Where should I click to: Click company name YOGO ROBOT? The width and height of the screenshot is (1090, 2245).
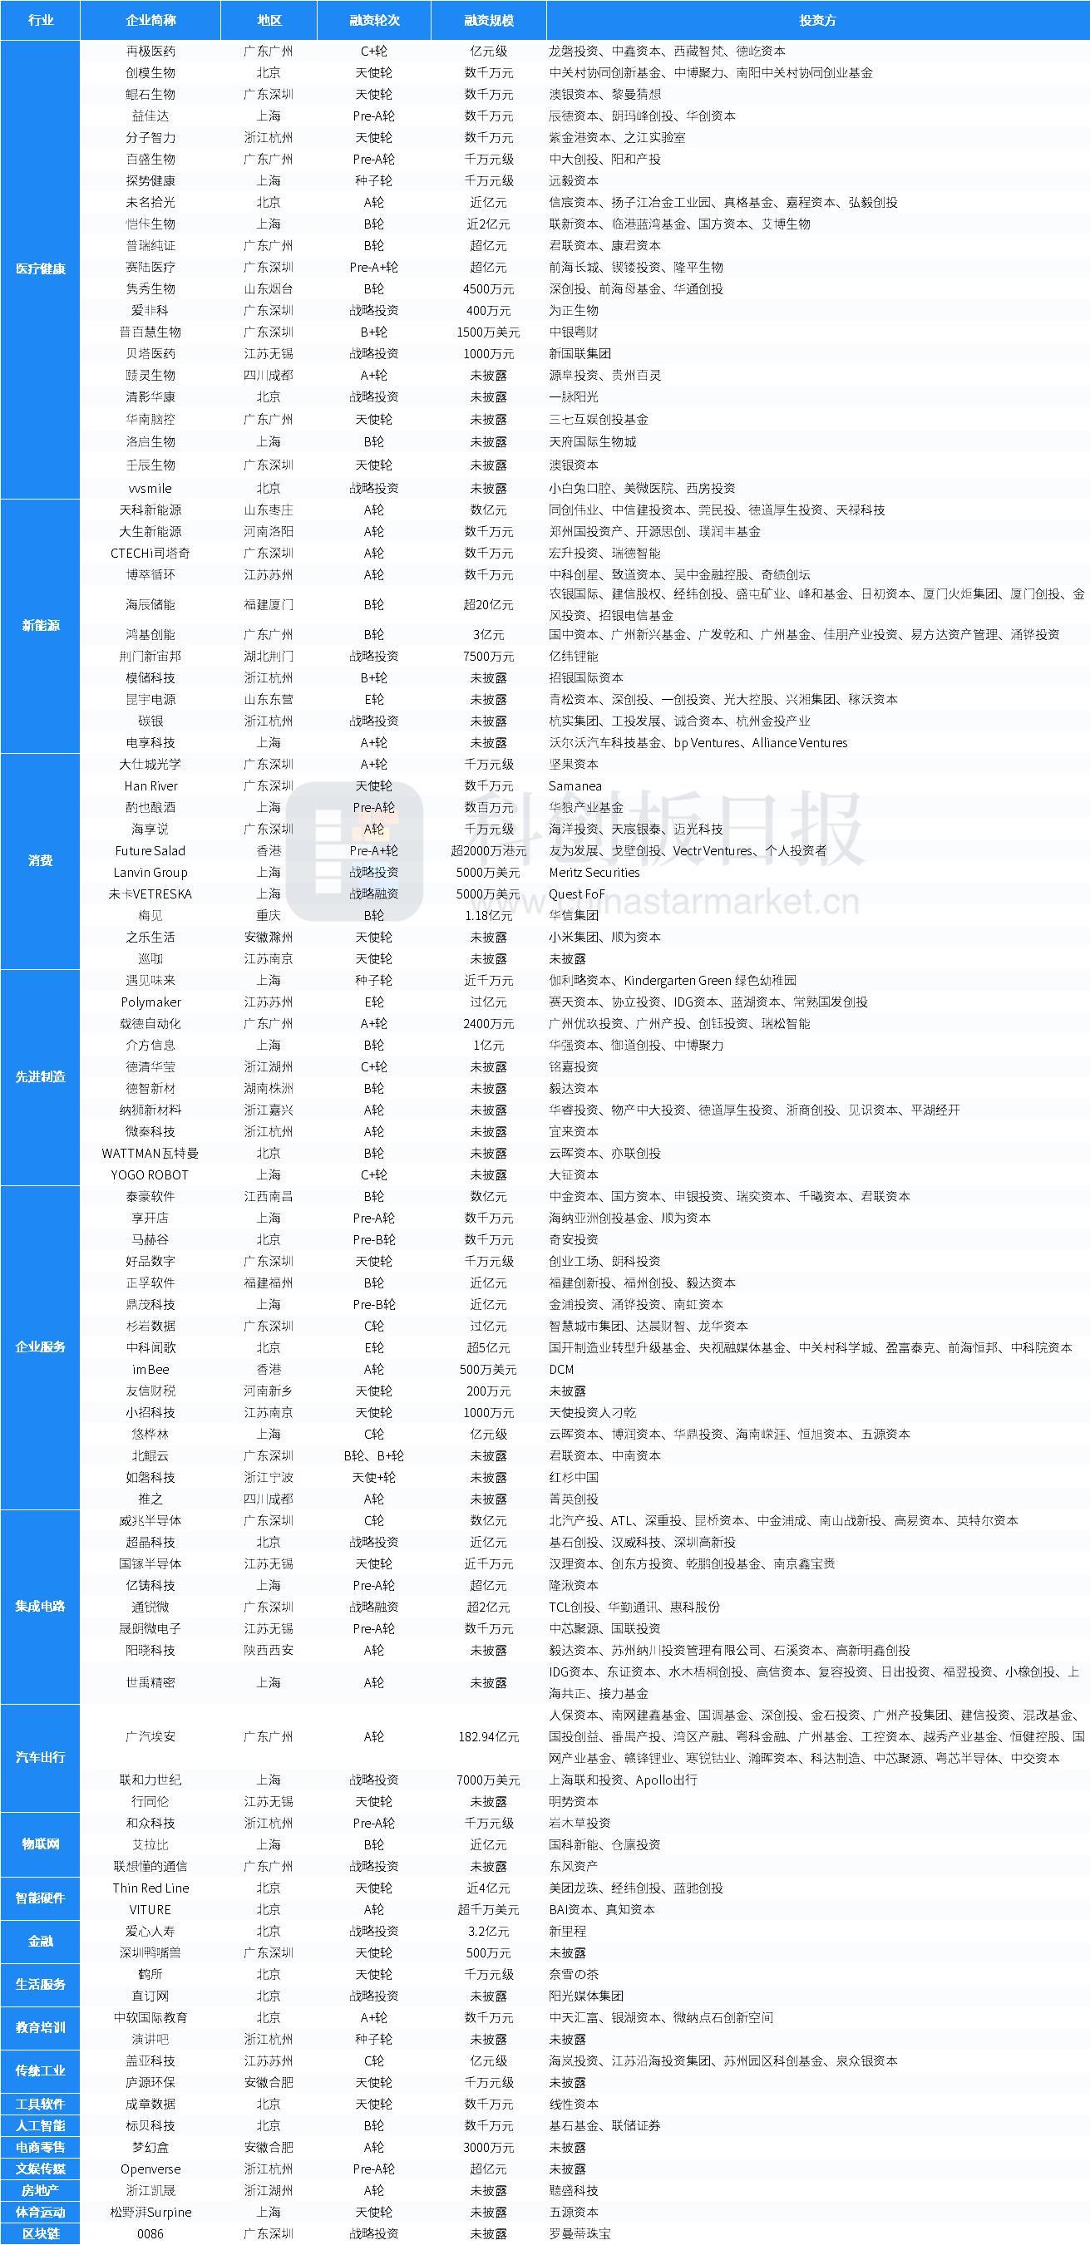[x=150, y=1174]
